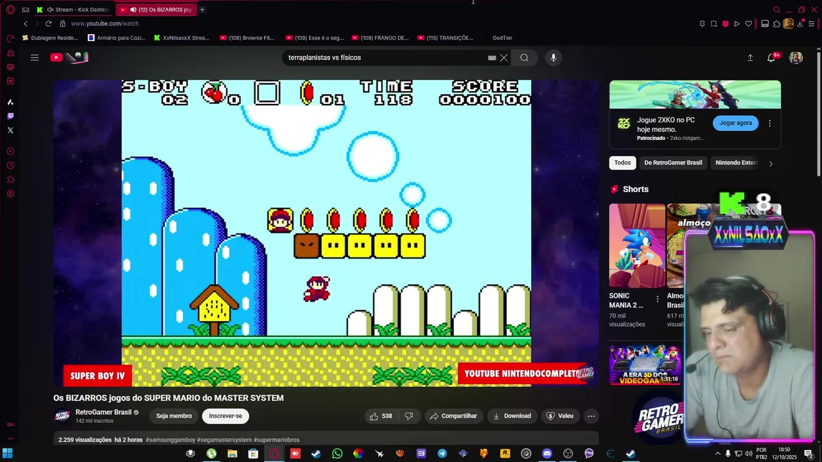The height and width of the screenshot is (462, 822).
Task: Open the #samsunggamboy hashtag
Action: [x=171, y=440]
